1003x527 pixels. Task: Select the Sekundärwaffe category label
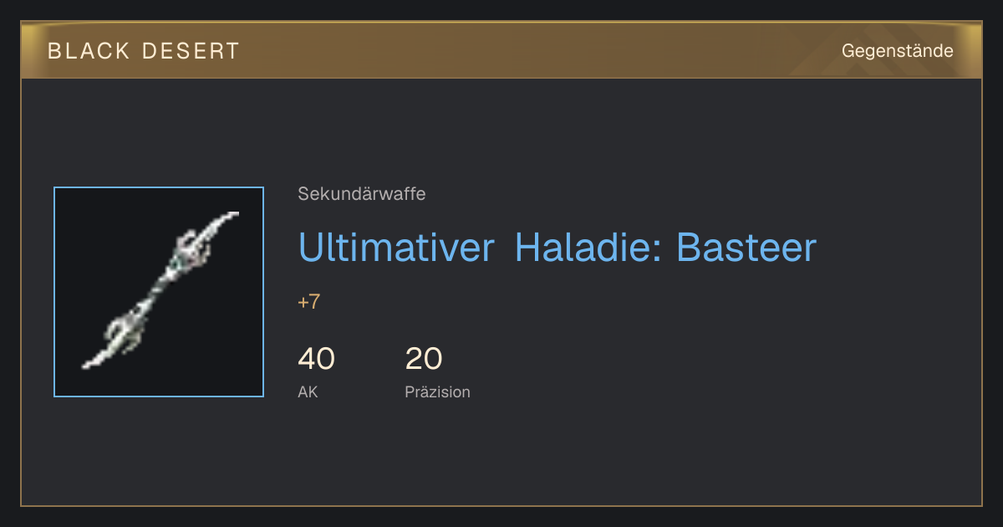[x=362, y=194]
